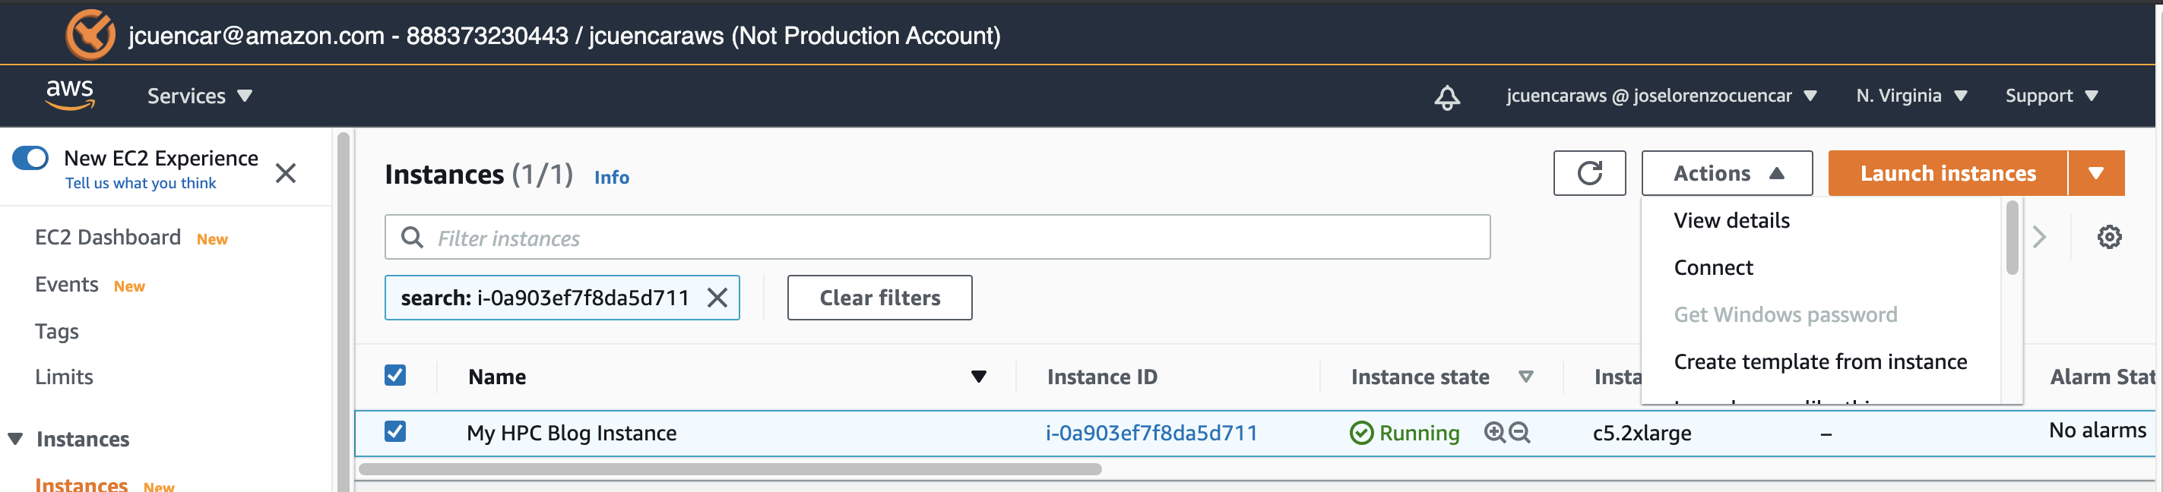Open the N. Virginia region selector
This screenshot has width=2163, height=492.
tap(1911, 96)
